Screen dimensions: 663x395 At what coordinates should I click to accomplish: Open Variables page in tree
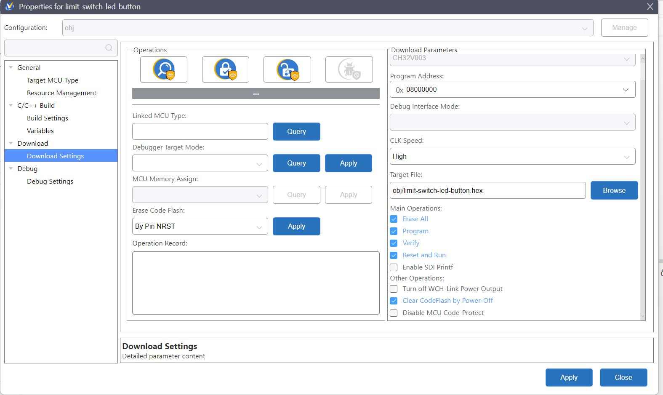[40, 131]
